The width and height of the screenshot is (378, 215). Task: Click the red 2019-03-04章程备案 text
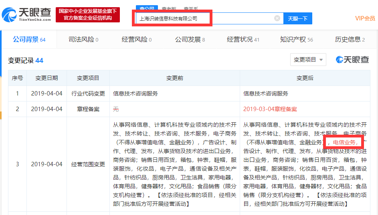270,109
